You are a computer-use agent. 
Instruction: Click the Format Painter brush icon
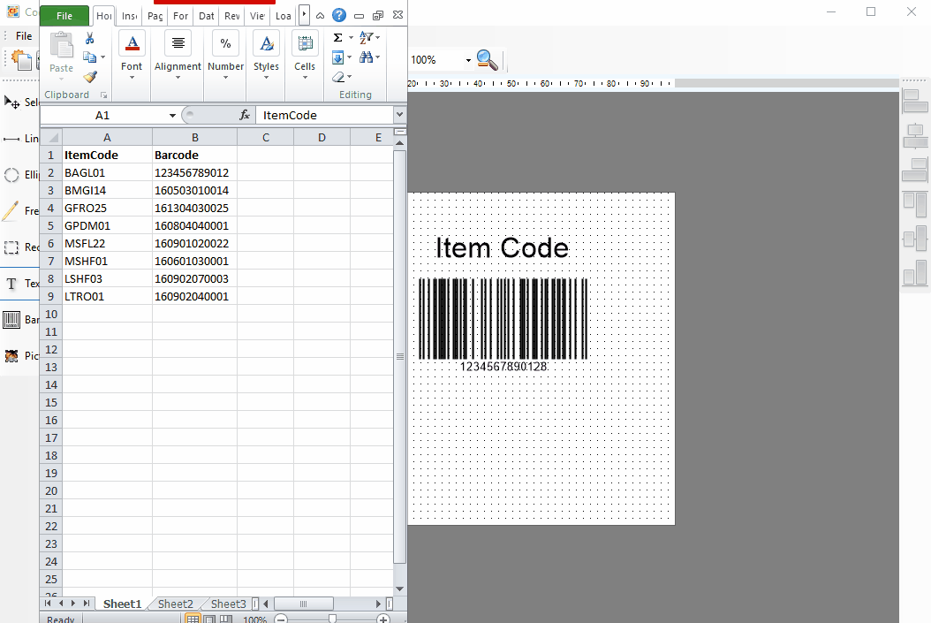pos(90,77)
